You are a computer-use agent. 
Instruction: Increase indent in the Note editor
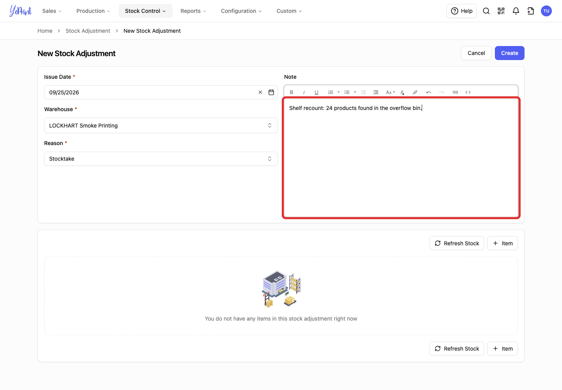point(376,92)
